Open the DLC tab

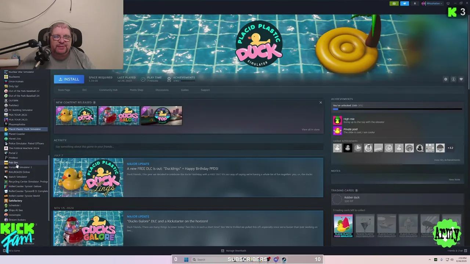point(84,90)
